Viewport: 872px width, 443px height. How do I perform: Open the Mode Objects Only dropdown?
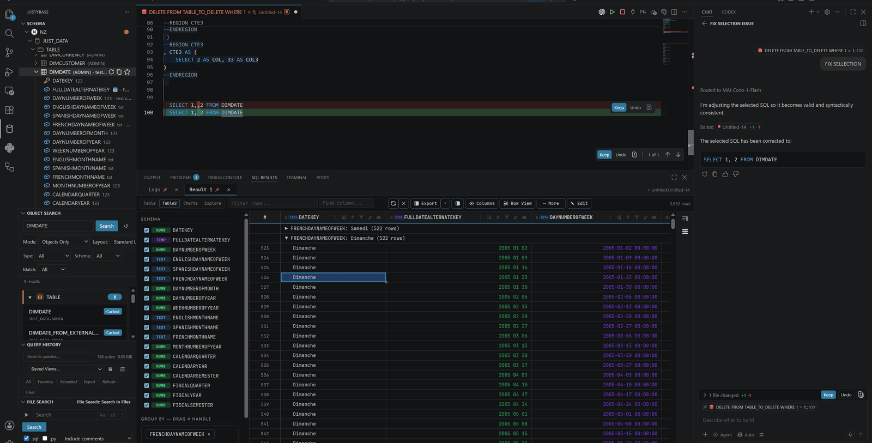pyautogui.click(x=64, y=242)
